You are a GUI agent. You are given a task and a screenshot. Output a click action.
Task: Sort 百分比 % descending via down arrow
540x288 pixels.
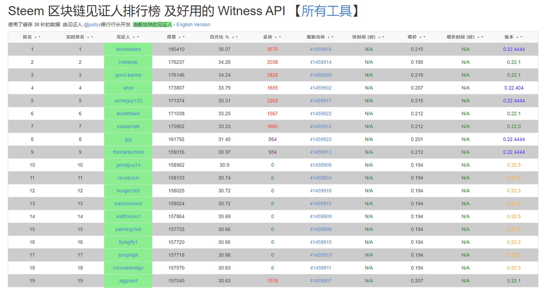(236, 37)
